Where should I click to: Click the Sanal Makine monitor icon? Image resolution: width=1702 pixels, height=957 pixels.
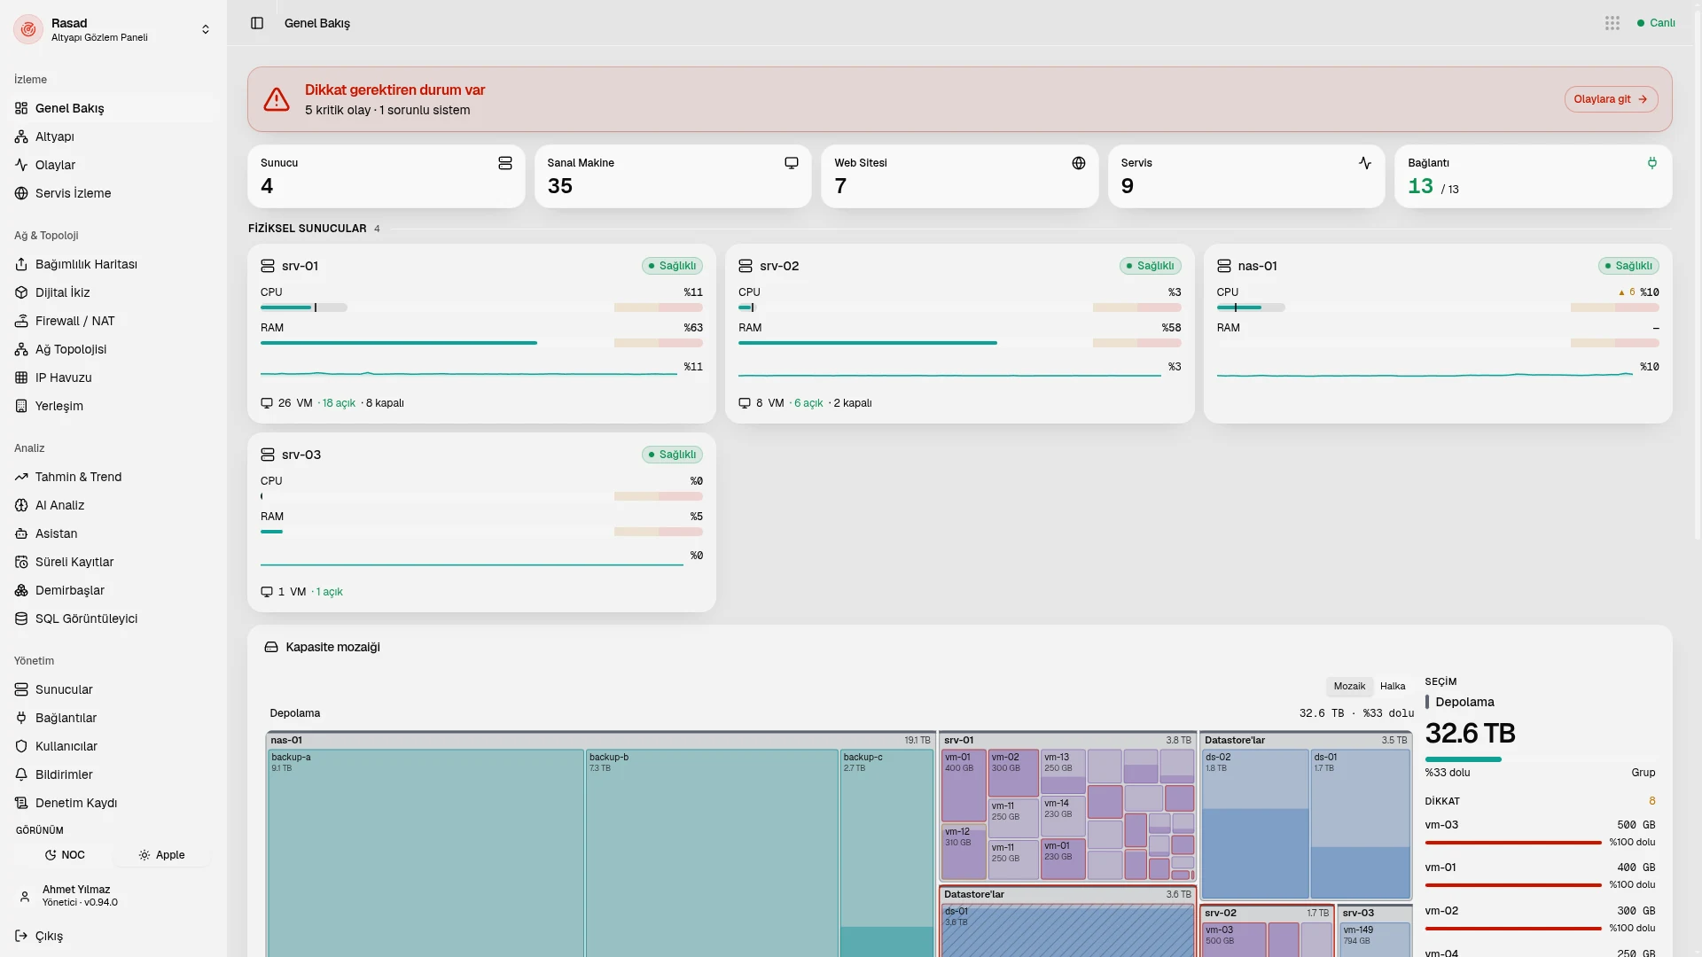[792, 163]
